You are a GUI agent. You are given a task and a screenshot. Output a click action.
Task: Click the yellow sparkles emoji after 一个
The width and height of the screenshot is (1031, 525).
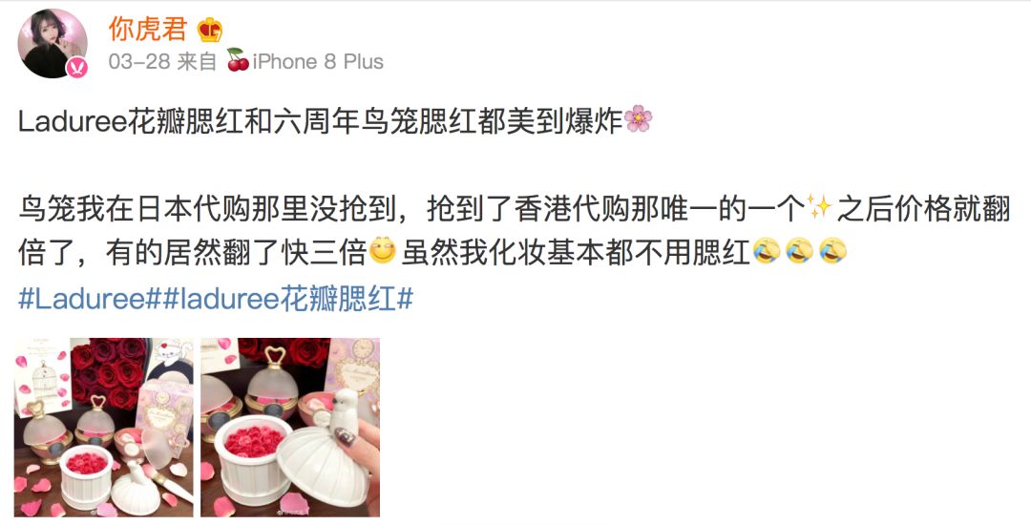coord(819,208)
